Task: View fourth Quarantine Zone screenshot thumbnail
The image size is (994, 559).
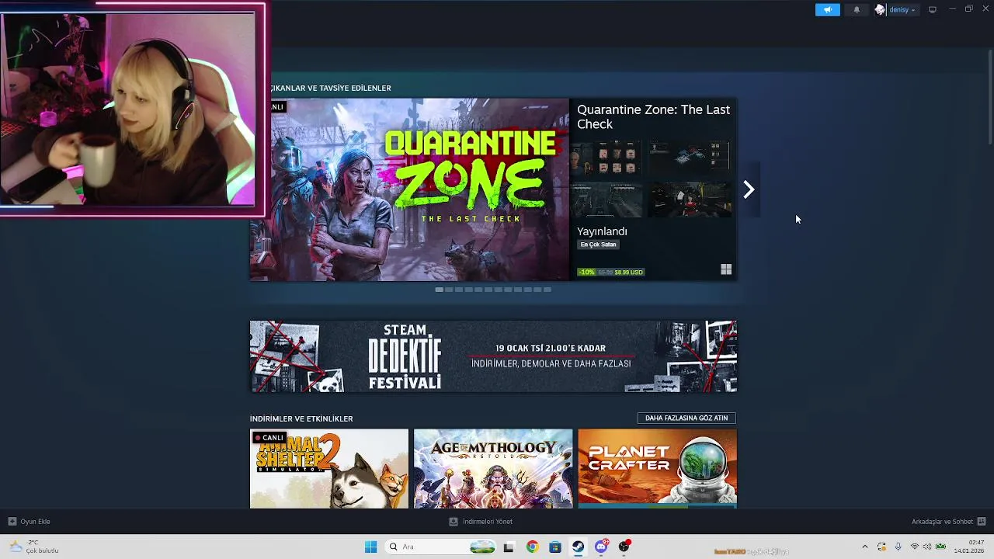Action: [690, 200]
